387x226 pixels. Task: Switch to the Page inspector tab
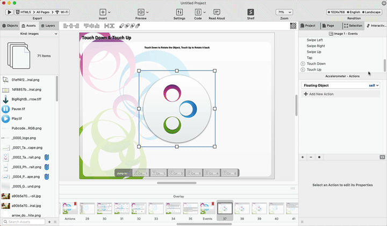tap(328, 25)
